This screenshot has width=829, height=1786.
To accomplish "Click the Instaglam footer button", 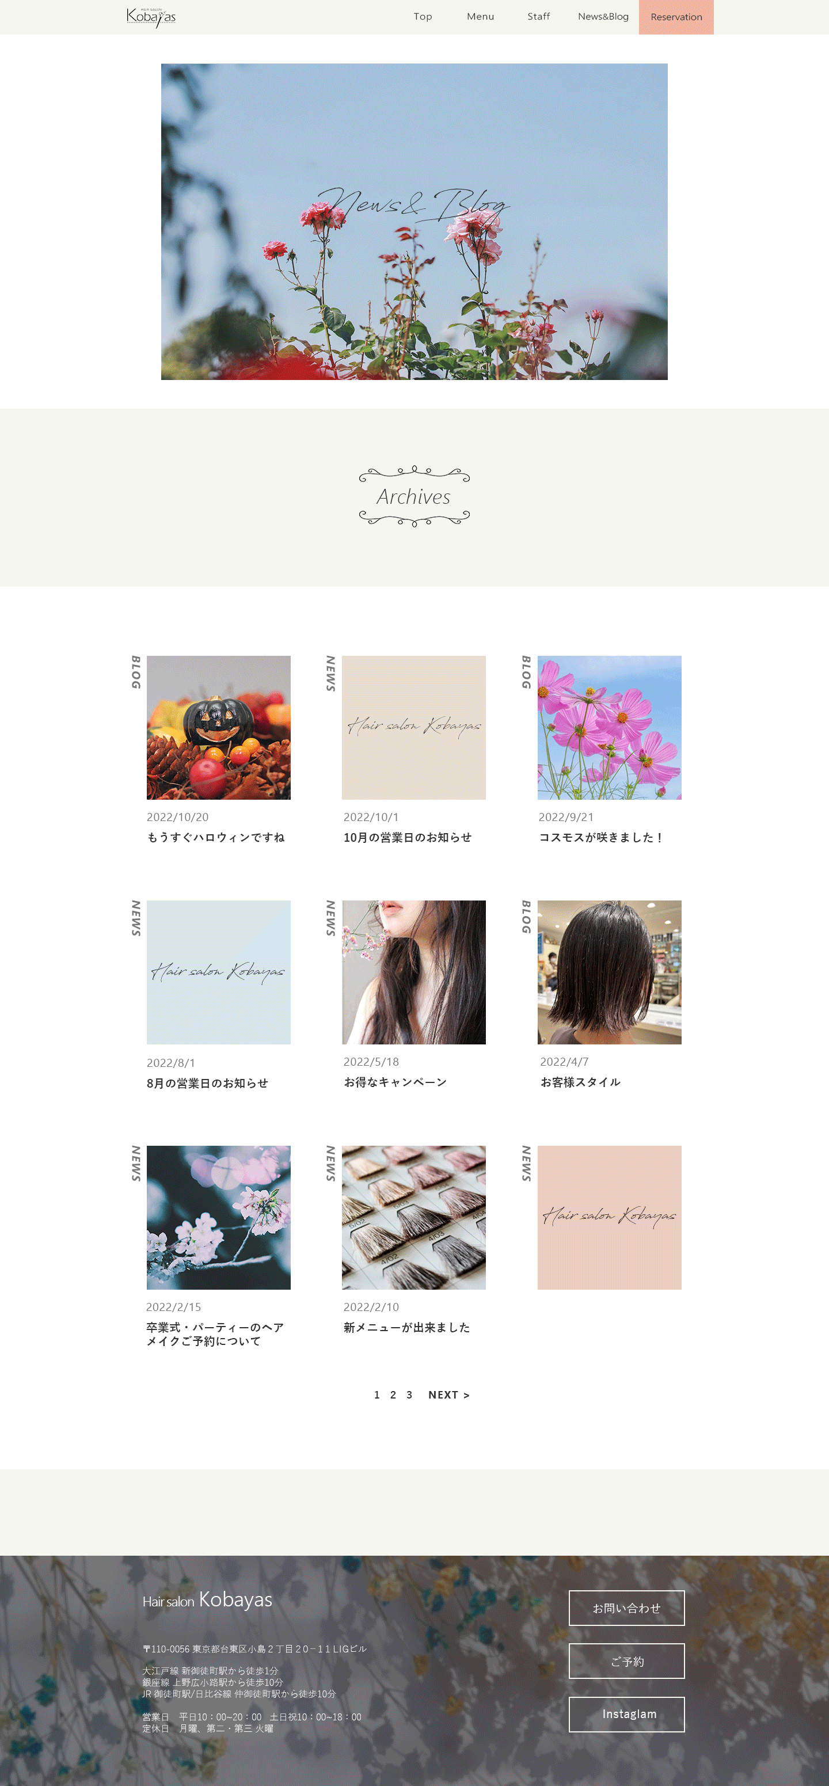I will tap(626, 1714).
